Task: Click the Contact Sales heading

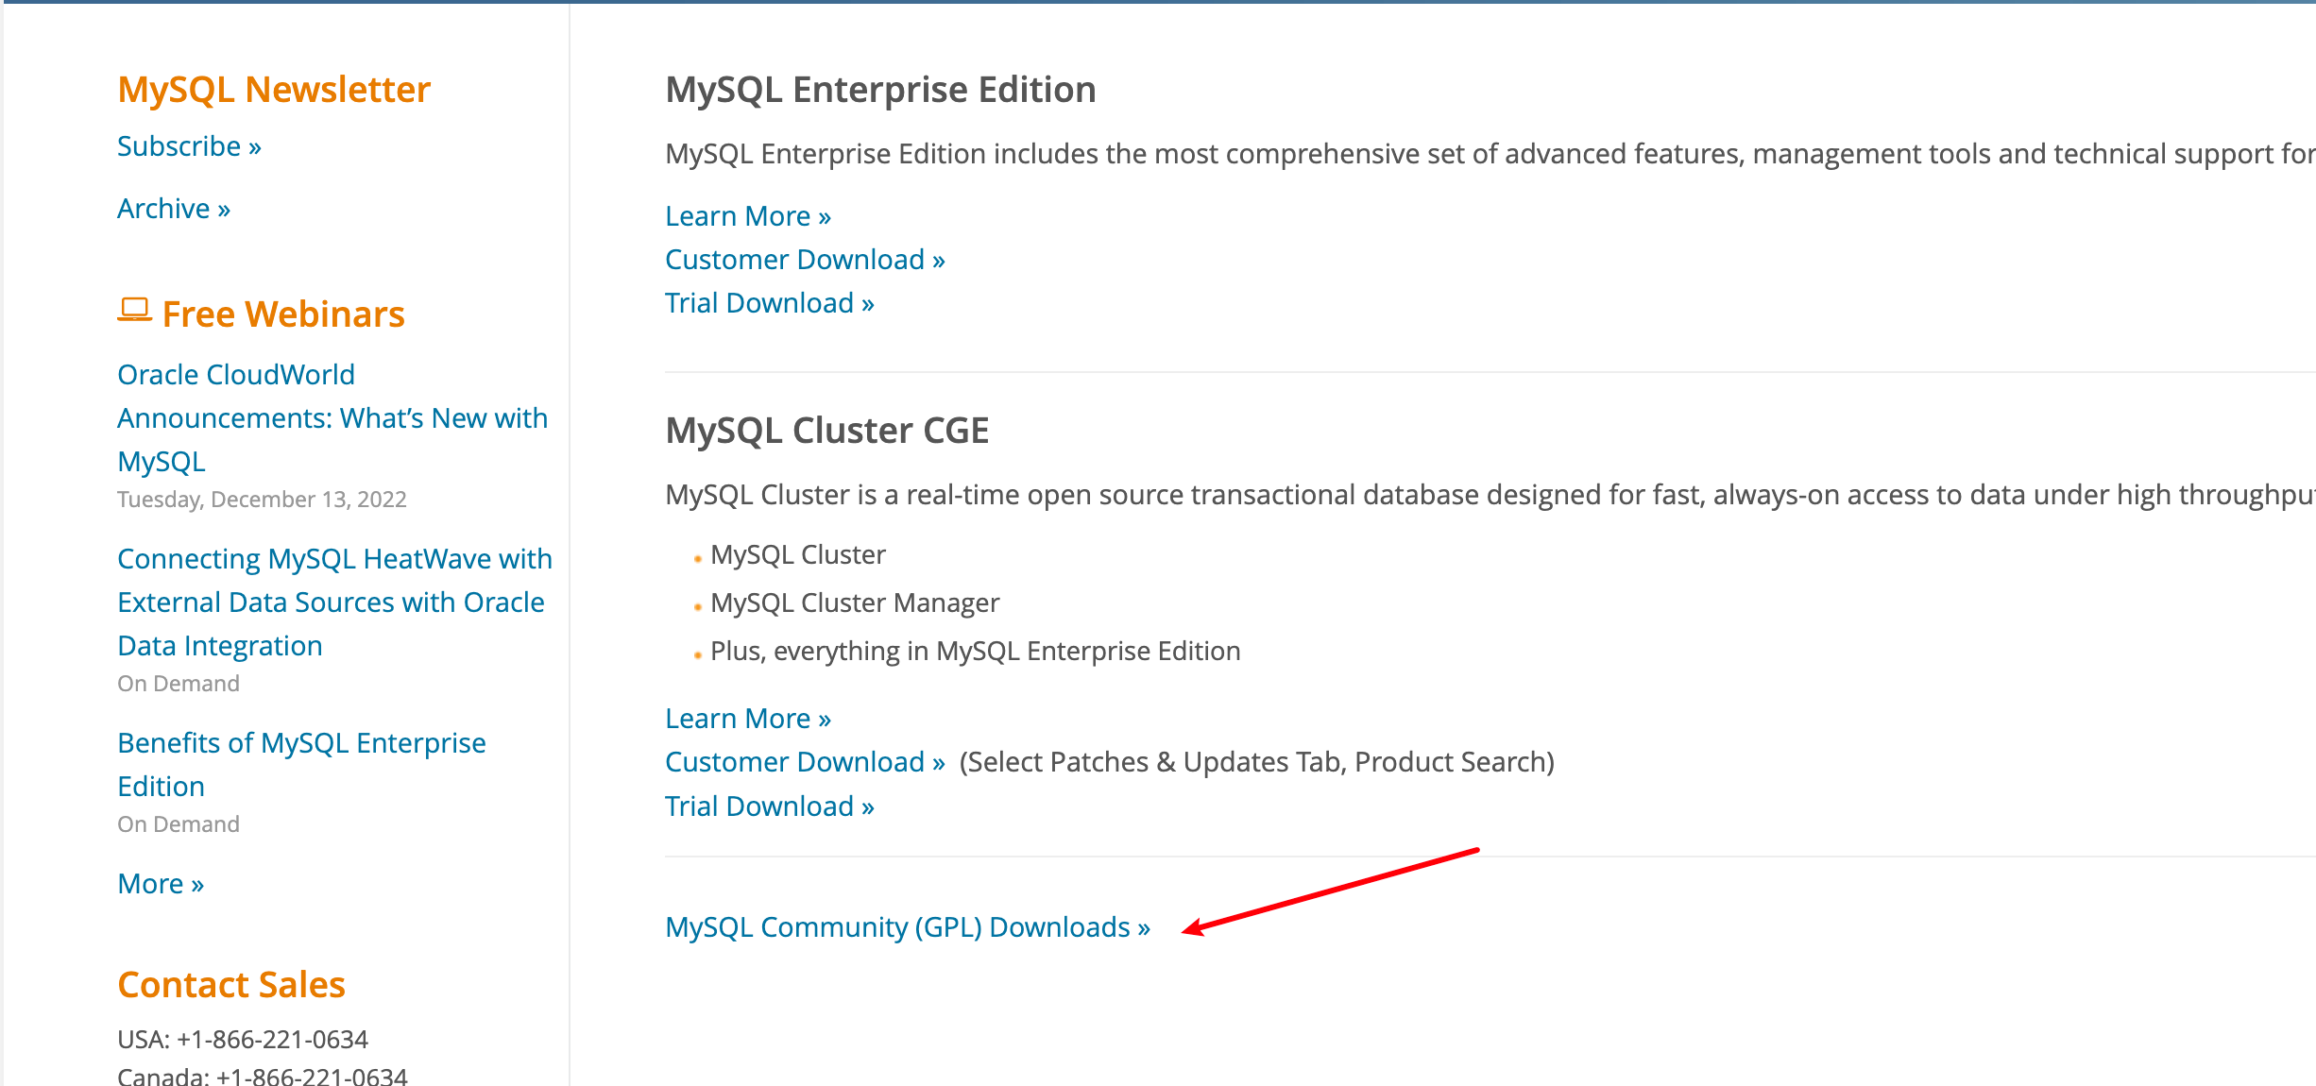Action: click(x=231, y=985)
